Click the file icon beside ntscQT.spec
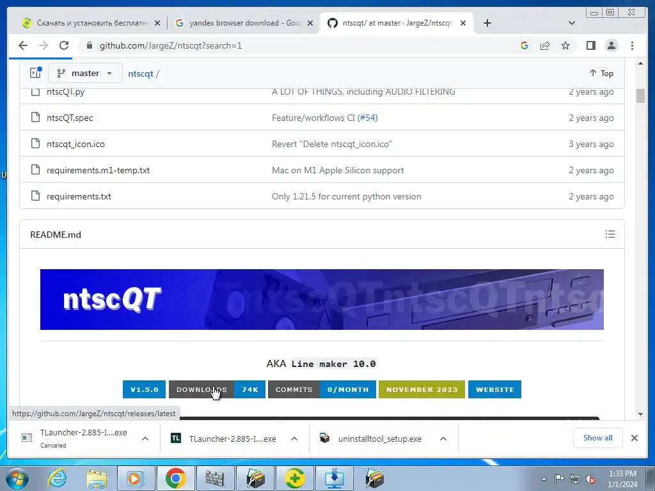The width and height of the screenshot is (655, 491). (x=36, y=118)
